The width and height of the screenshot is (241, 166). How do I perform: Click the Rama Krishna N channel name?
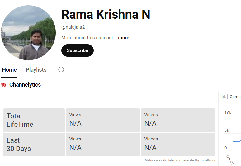tap(106, 15)
